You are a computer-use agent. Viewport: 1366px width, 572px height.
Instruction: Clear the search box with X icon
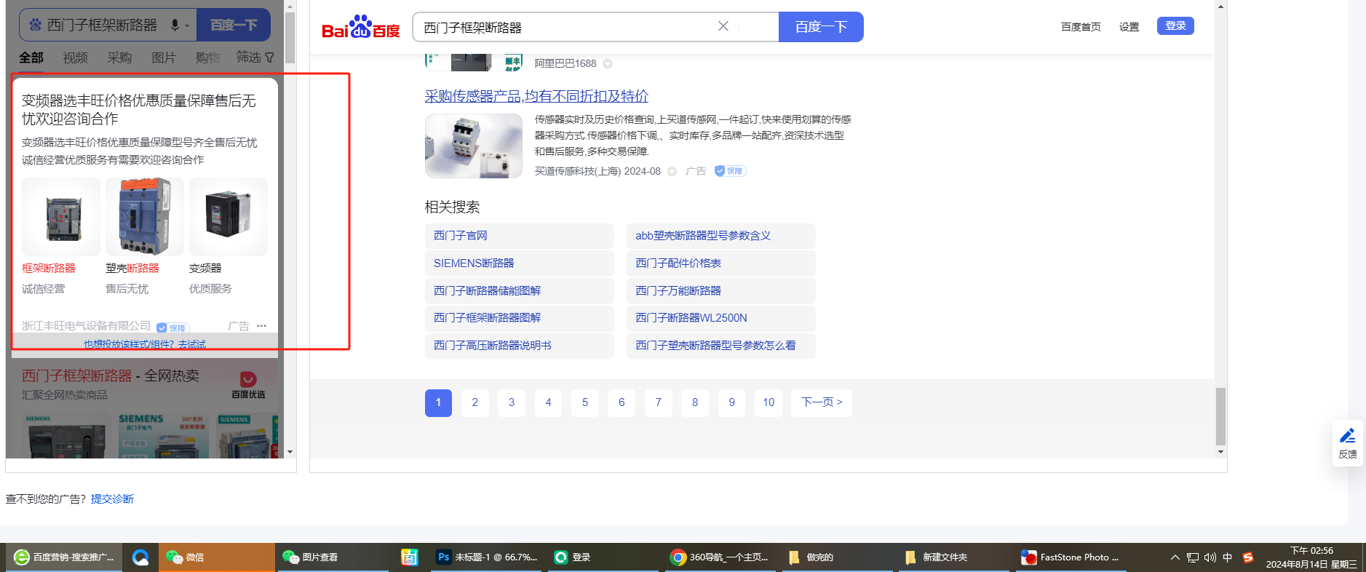point(723,26)
